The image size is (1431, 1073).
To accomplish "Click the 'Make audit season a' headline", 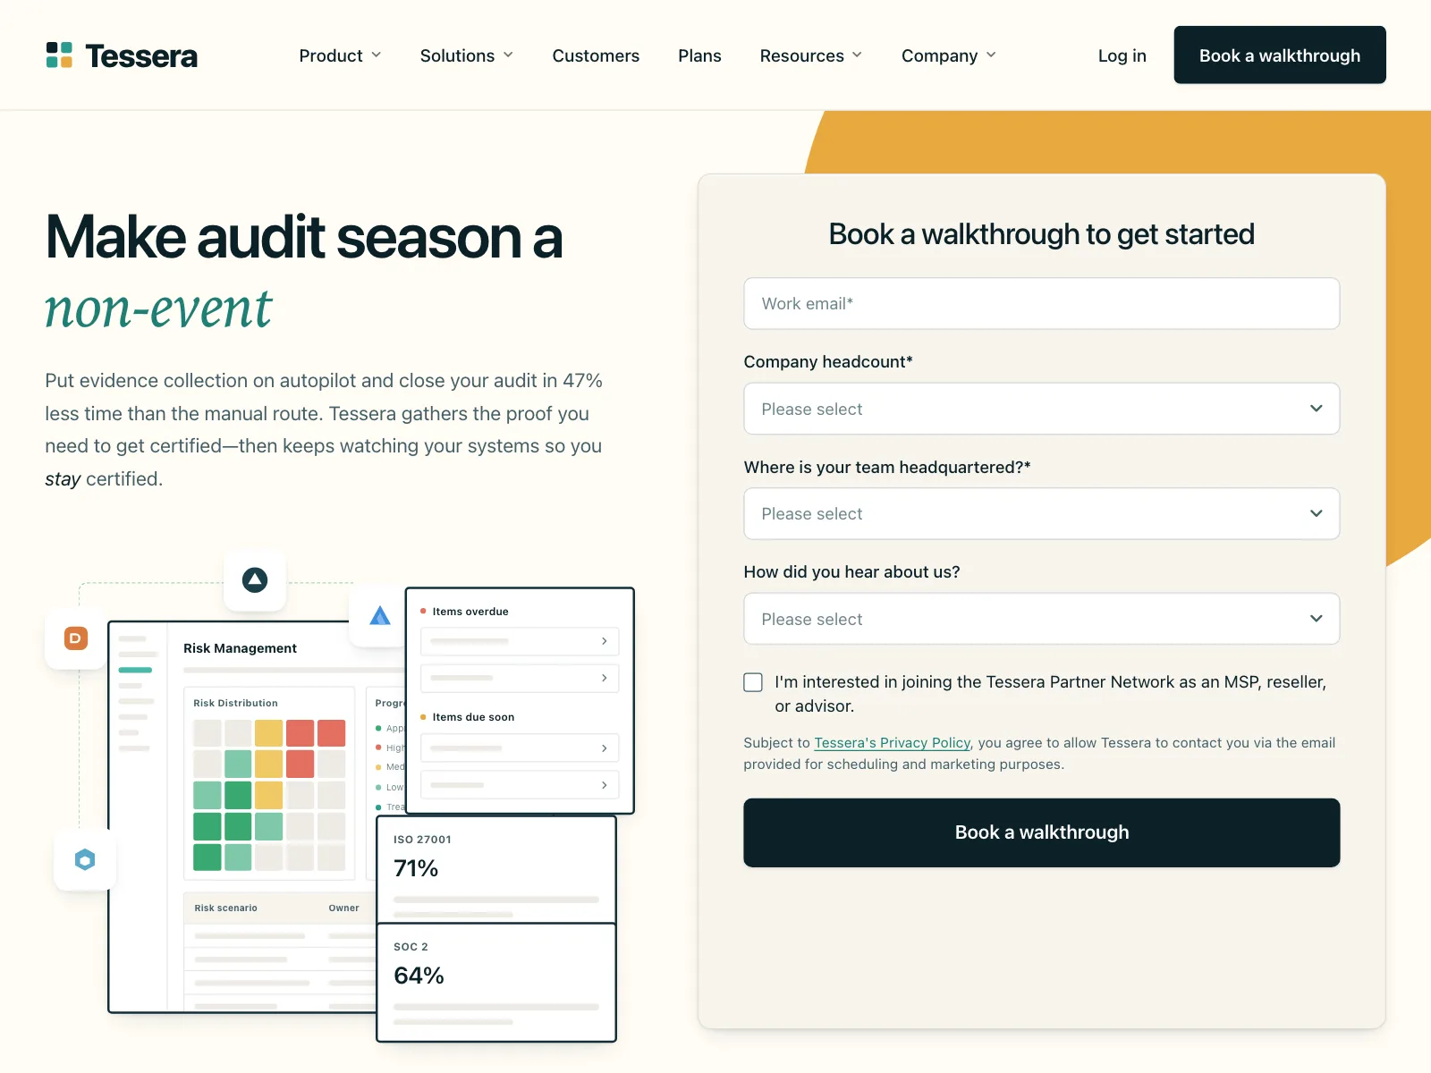I will point(304,238).
